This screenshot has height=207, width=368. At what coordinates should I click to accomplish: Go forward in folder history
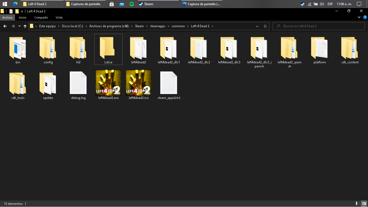[13, 26]
